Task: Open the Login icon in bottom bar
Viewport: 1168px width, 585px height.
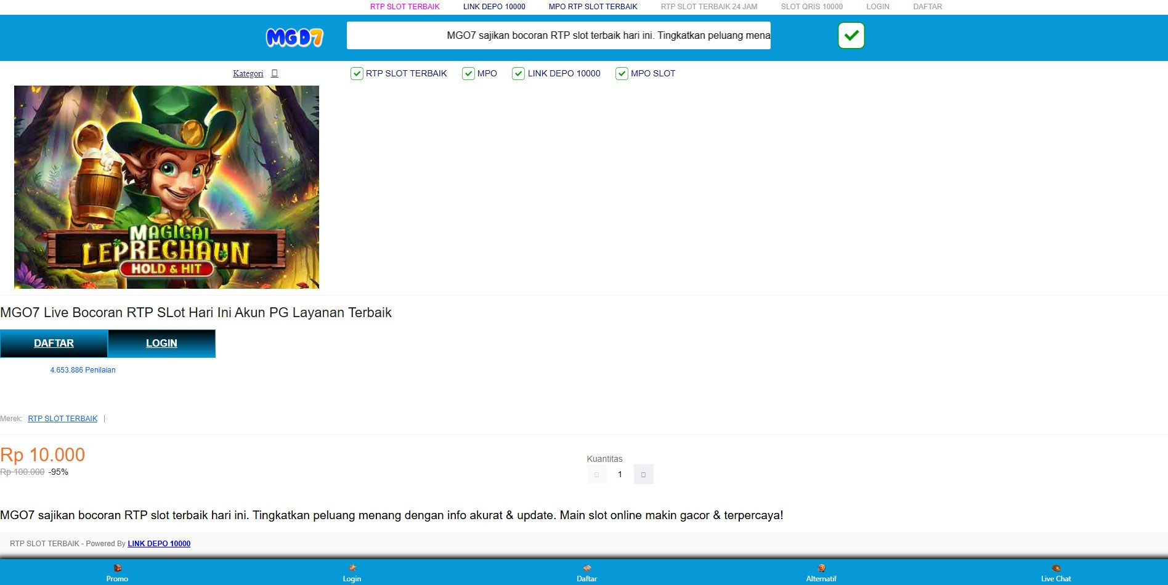Action: (x=352, y=573)
